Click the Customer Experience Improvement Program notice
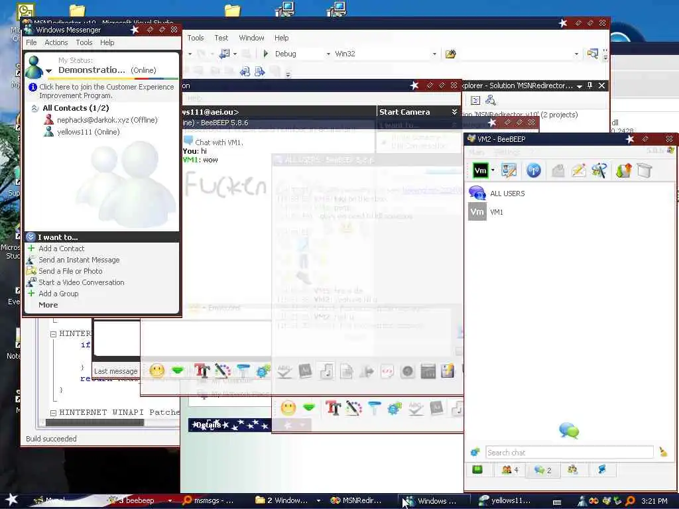The image size is (679, 509). tap(102, 91)
